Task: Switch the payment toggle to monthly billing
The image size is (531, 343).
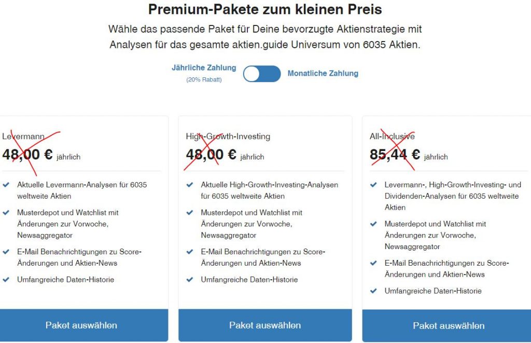Action: [x=262, y=74]
